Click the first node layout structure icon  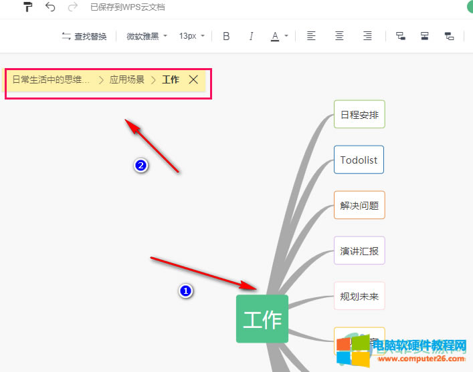400,36
